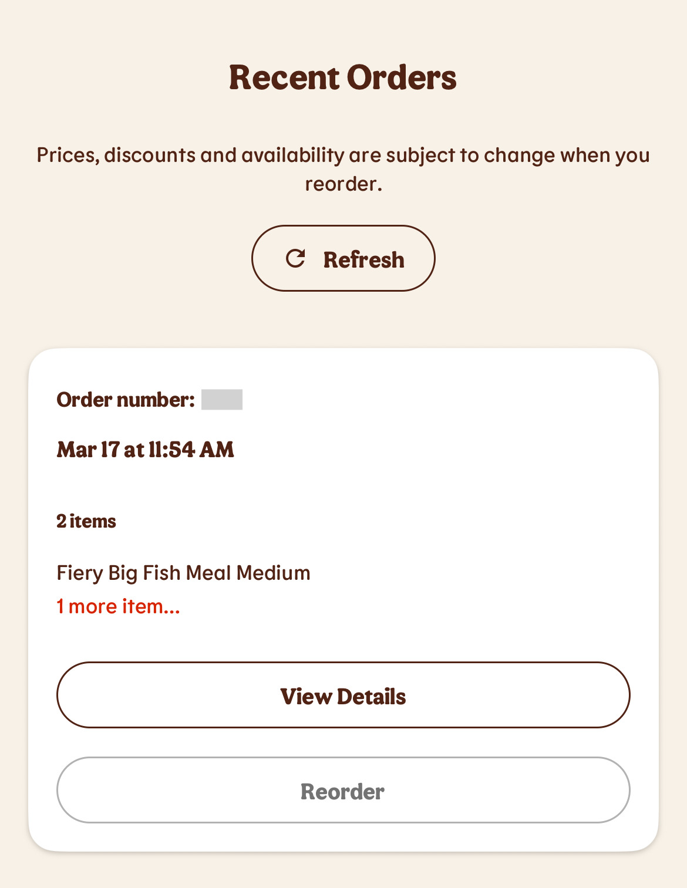Show the remaining order item in red text
Image resolution: width=687 pixels, height=888 pixels.
coord(118,606)
